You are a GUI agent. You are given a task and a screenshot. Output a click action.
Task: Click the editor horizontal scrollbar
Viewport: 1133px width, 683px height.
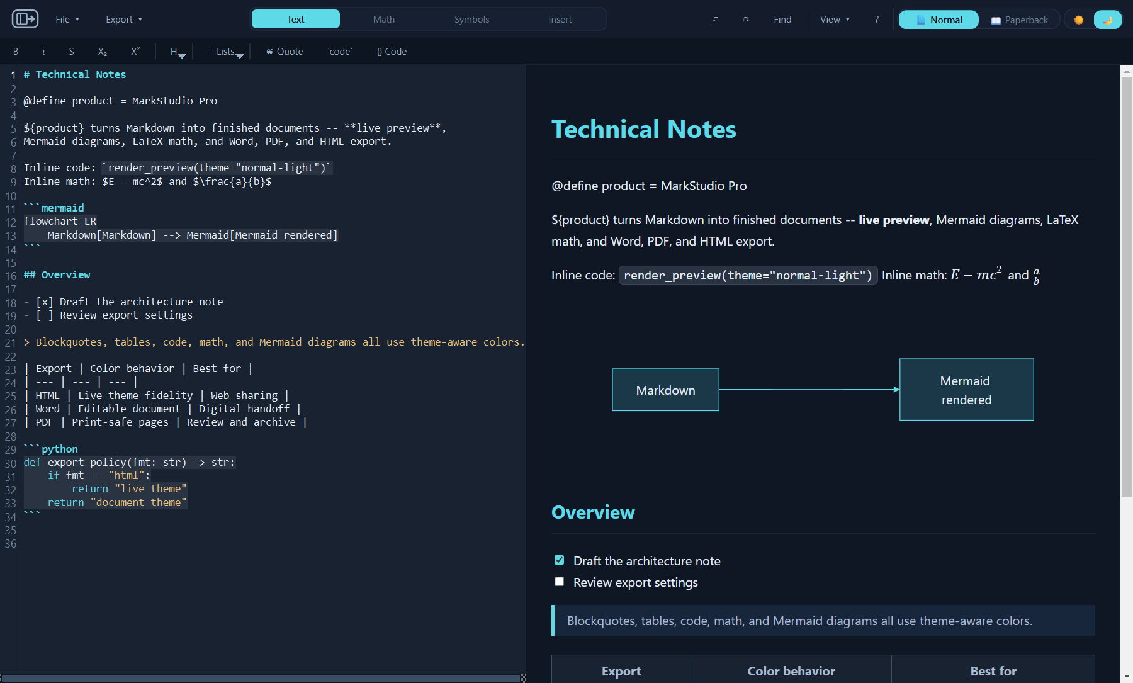[261, 679]
